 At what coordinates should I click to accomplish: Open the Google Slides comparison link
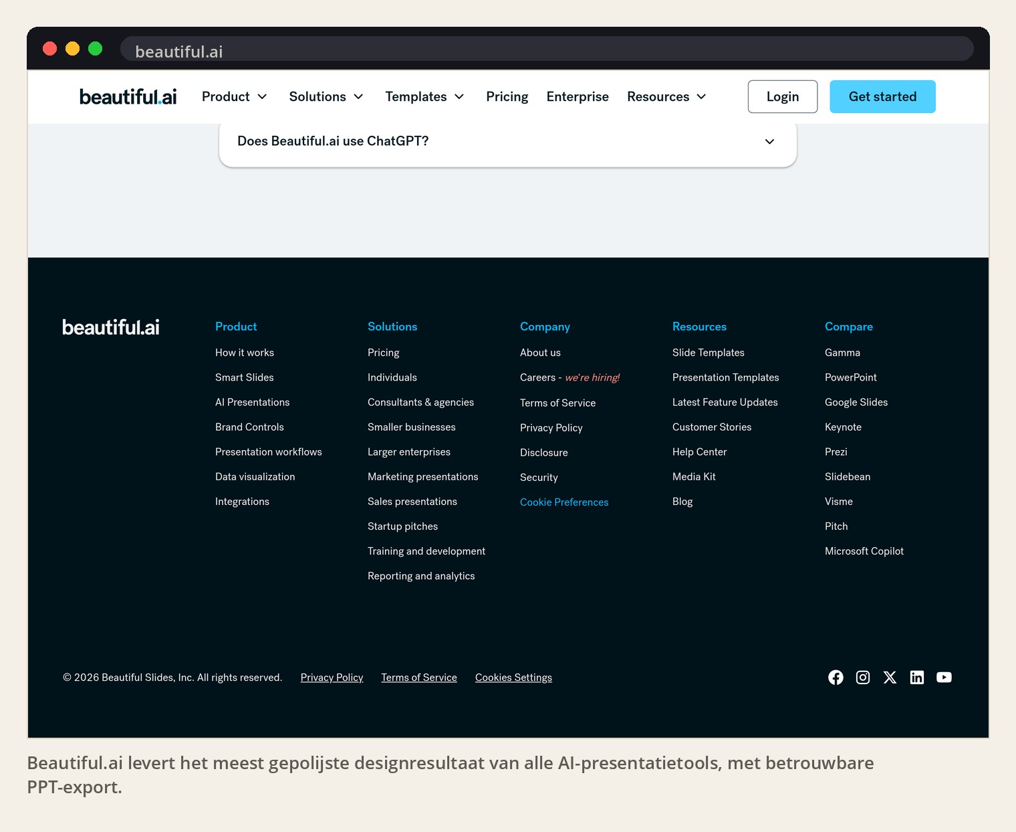tap(856, 402)
